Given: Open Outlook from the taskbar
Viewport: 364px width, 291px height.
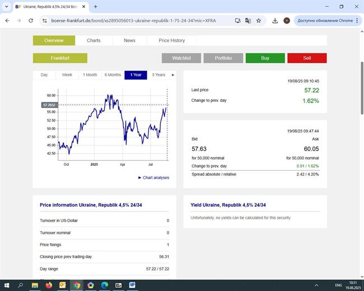Looking at the screenshot, I should (63, 285).
